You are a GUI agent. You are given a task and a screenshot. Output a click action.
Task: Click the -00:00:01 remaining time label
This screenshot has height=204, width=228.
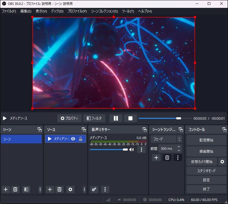(218, 119)
